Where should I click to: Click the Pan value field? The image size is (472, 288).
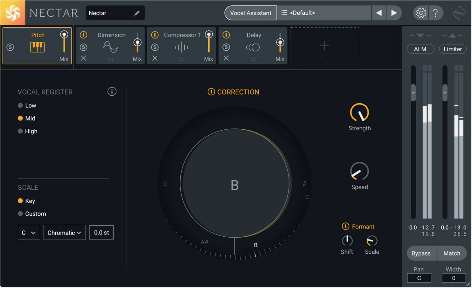coord(419,278)
